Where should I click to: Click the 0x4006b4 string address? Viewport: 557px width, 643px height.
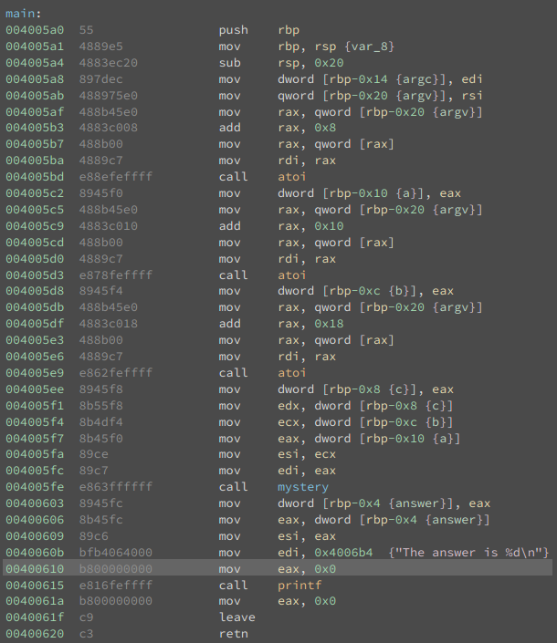click(x=343, y=553)
